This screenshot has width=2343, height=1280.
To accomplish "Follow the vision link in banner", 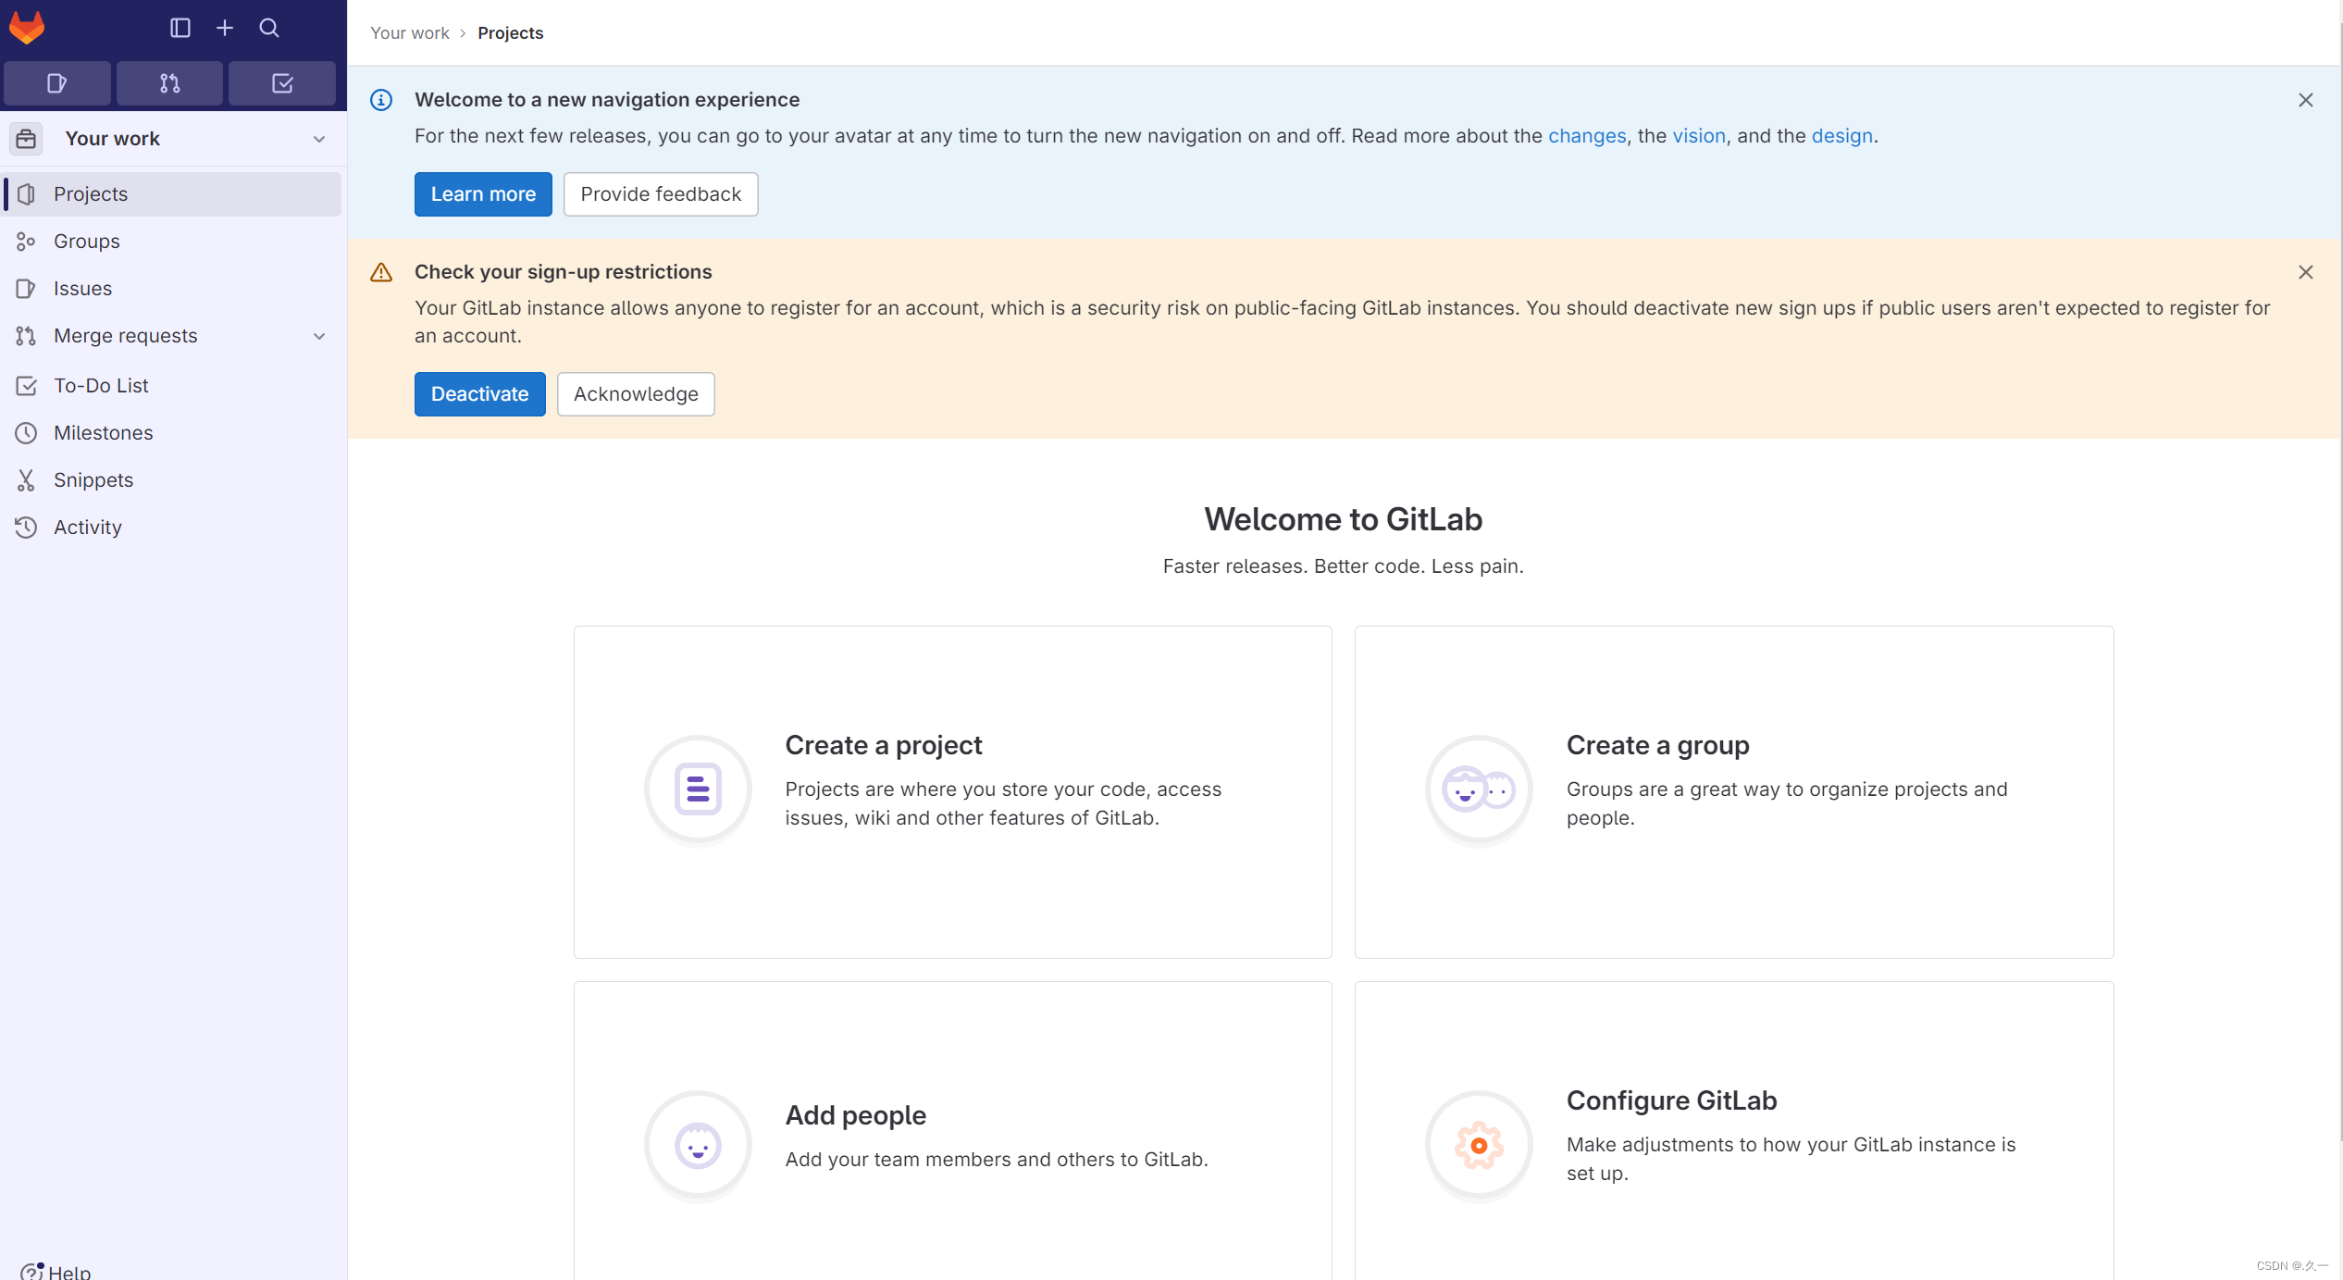I will click(x=1699, y=136).
